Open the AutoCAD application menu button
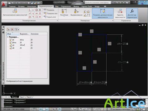148x111 pixels. click(4, 4)
